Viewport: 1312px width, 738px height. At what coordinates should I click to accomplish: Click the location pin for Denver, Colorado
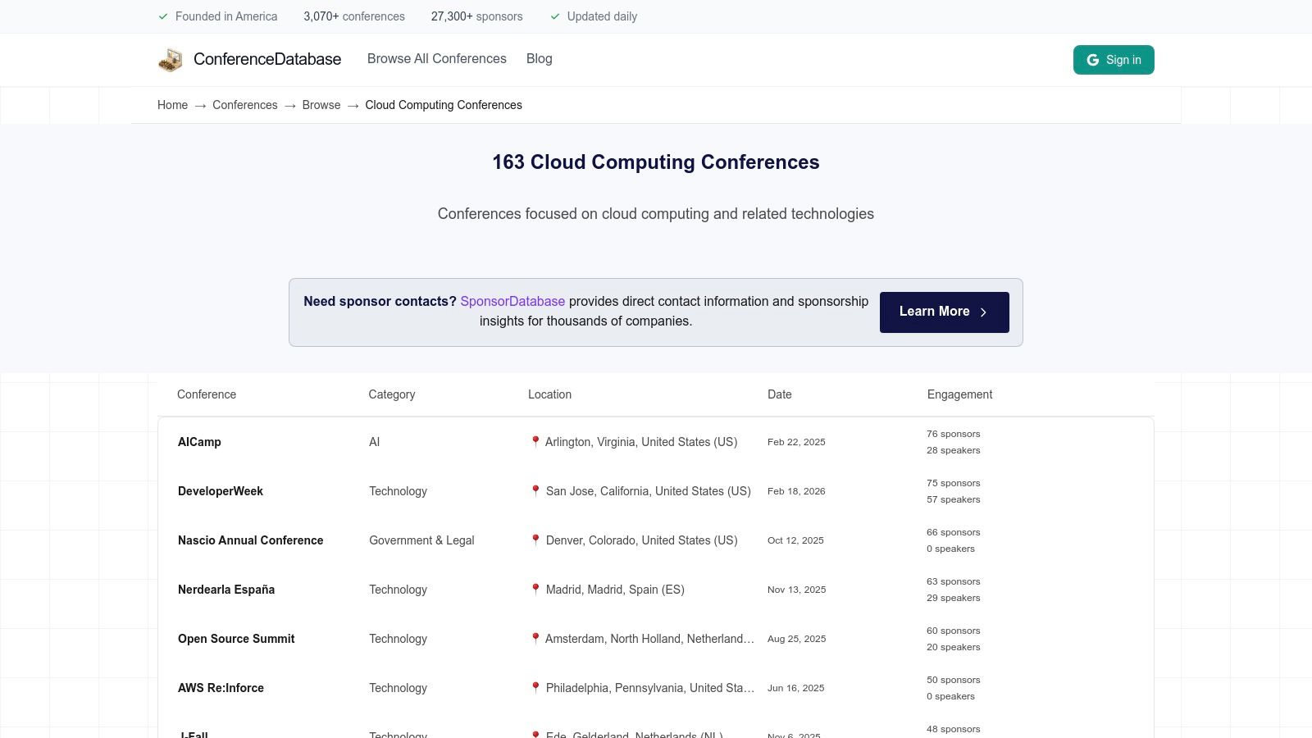[535, 540]
